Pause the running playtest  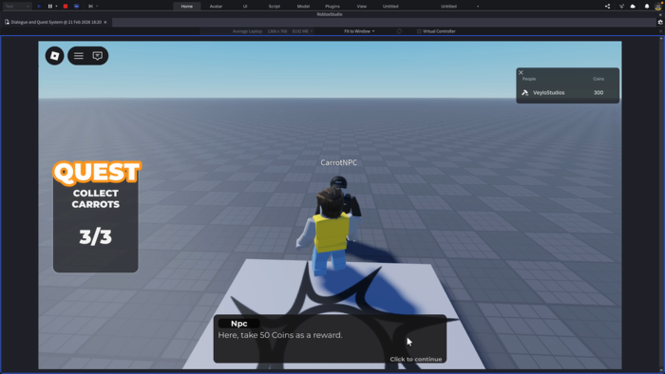[x=50, y=7]
